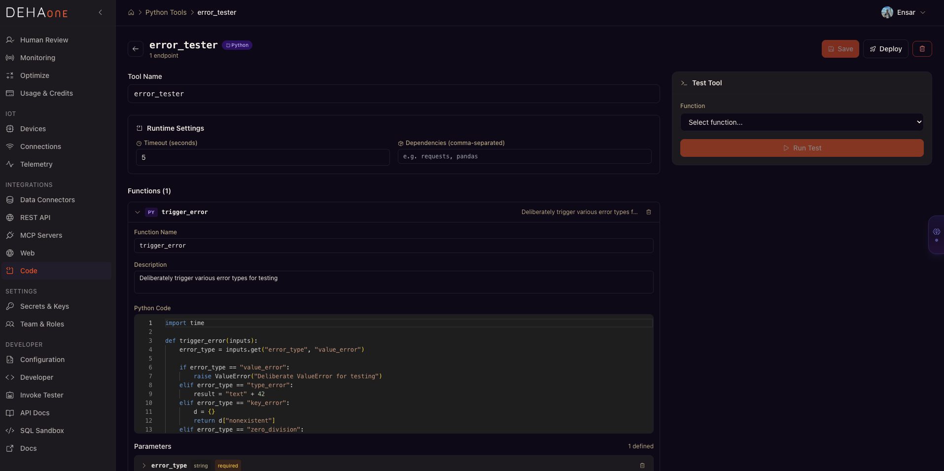The height and width of the screenshot is (471, 944).
Task: Collapse the sidebar with the chevron icon
Action: (101, 12)
